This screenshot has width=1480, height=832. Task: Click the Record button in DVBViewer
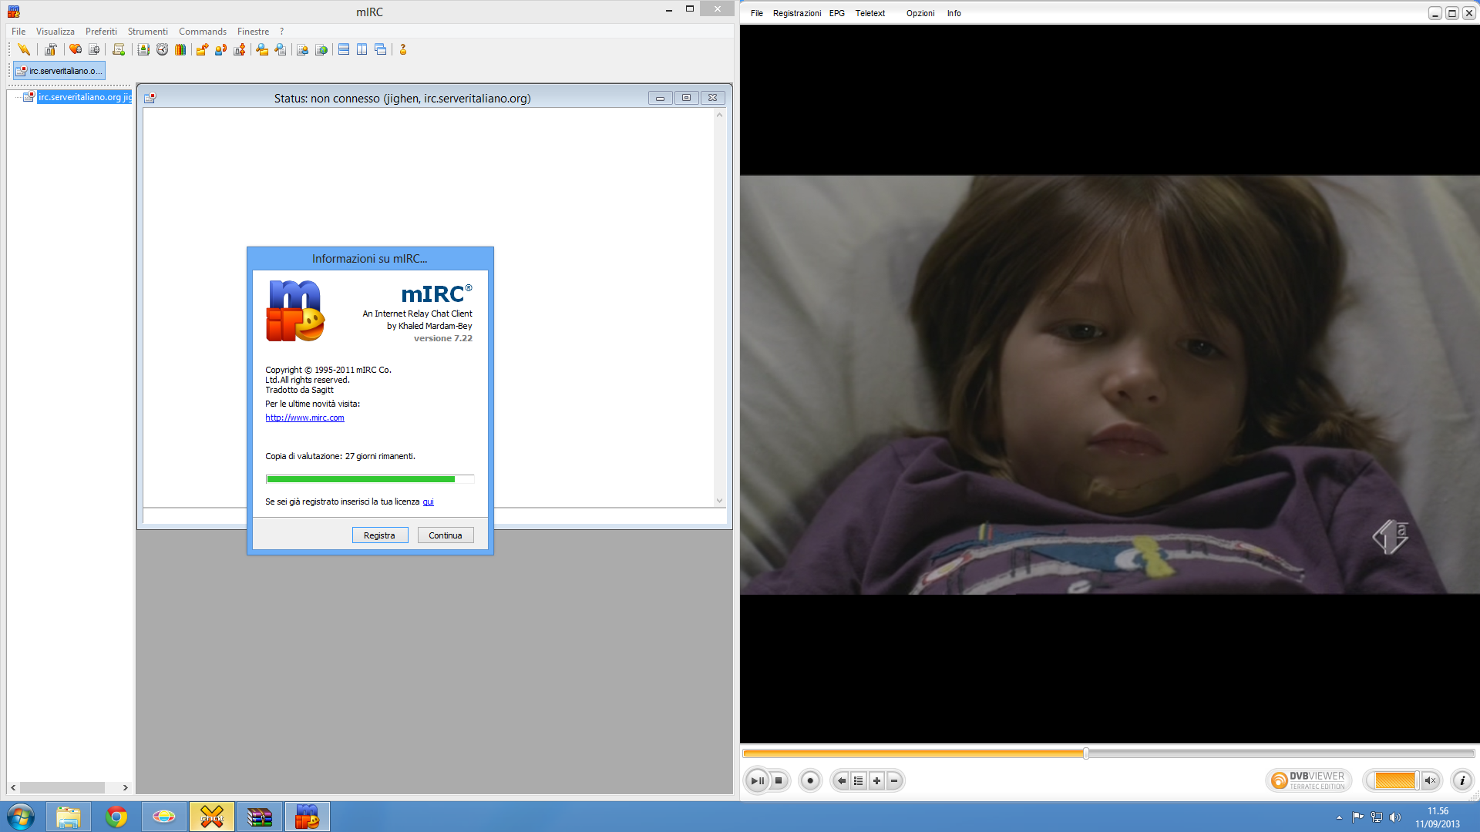pos(810,780)
